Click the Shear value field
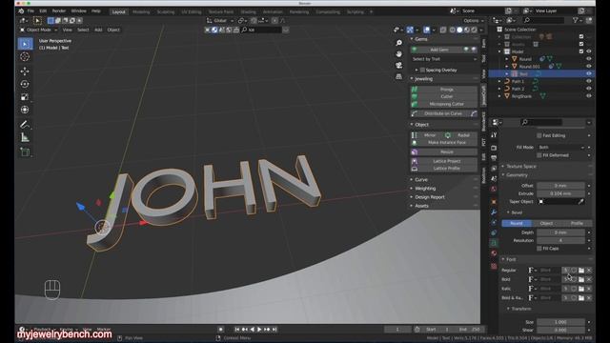The width and height of the screenshot is (610, 343). pyautogui.click(x=560, y=331)
